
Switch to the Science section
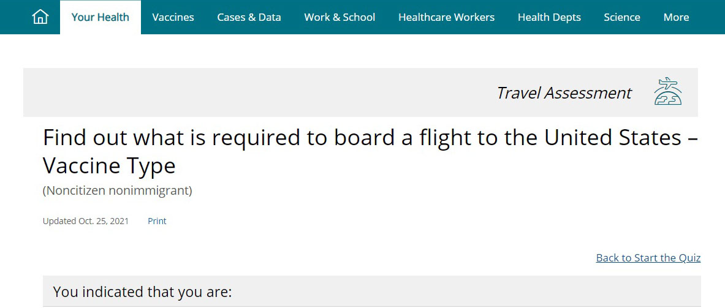[x=622, y=17]
